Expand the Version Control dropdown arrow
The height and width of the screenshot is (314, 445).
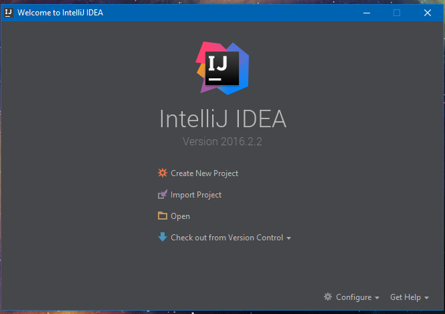click(x=288, y=238)
